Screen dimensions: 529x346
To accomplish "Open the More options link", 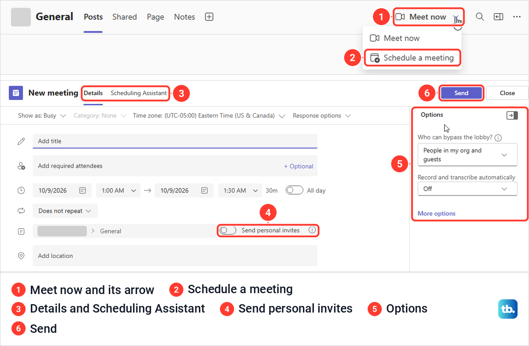I will pos(436,213).
